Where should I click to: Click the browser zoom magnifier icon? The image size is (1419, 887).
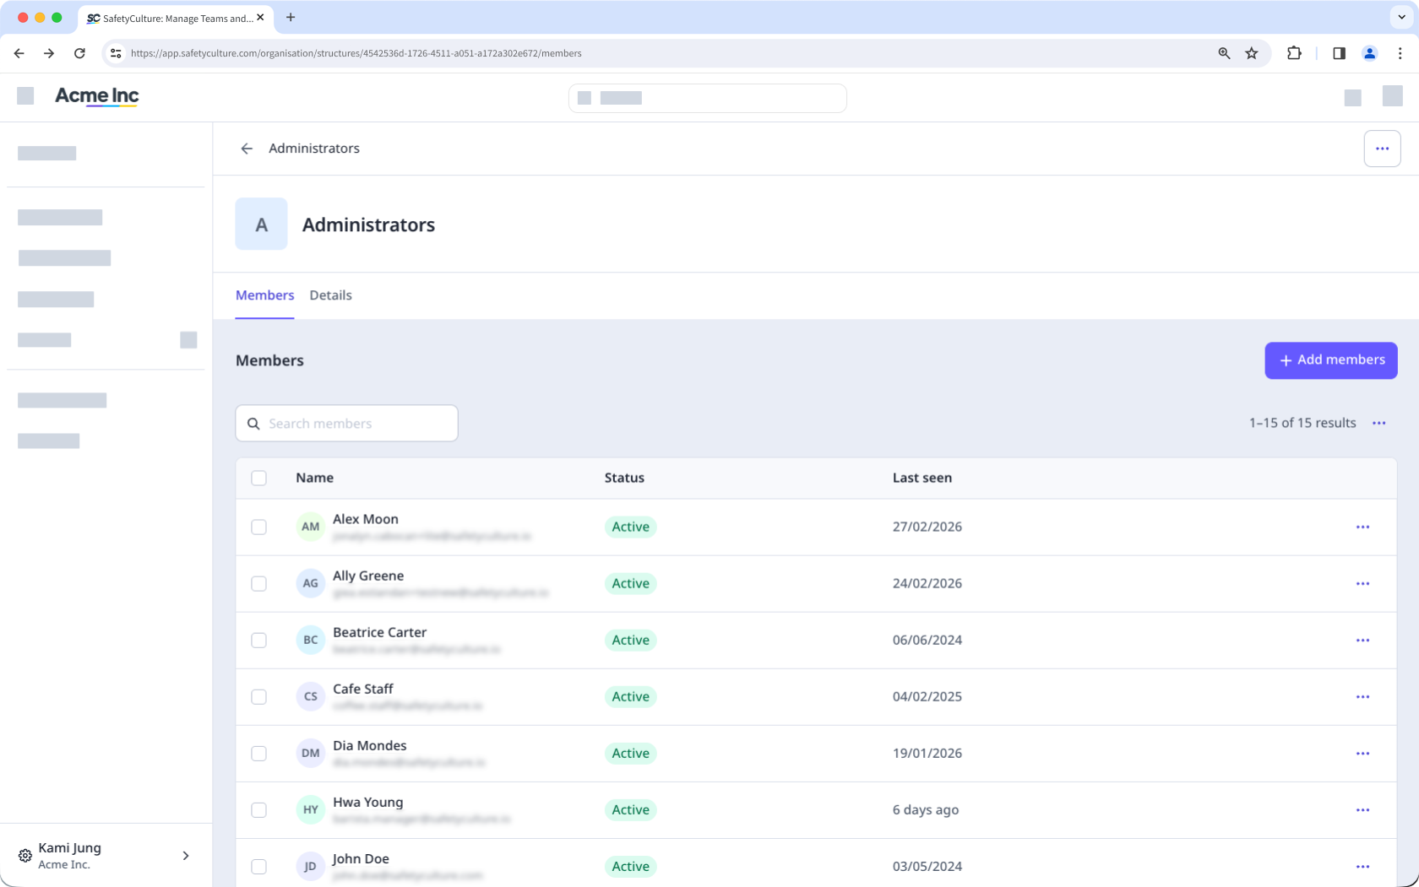point(1224,53)
